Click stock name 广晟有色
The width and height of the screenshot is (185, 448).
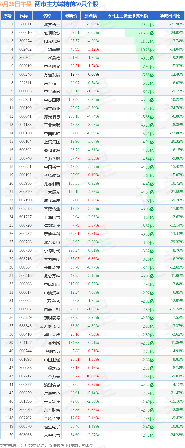coord(52,393)
